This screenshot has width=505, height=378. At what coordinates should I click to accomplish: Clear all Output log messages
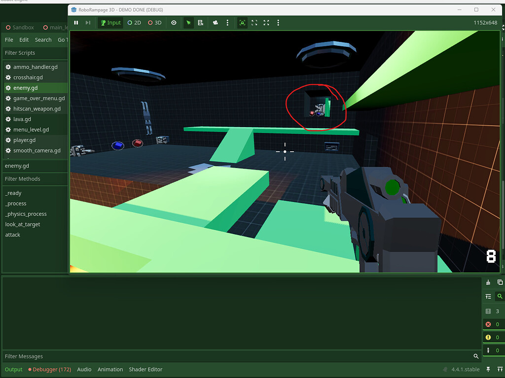click(489, 282)
